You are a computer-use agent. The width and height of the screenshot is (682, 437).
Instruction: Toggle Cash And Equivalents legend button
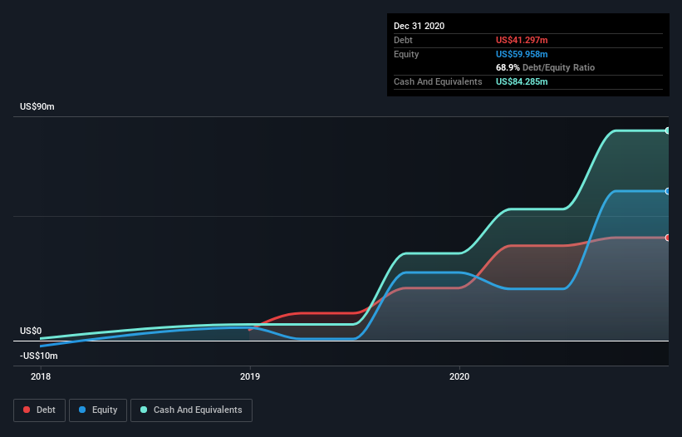point(191,410)
